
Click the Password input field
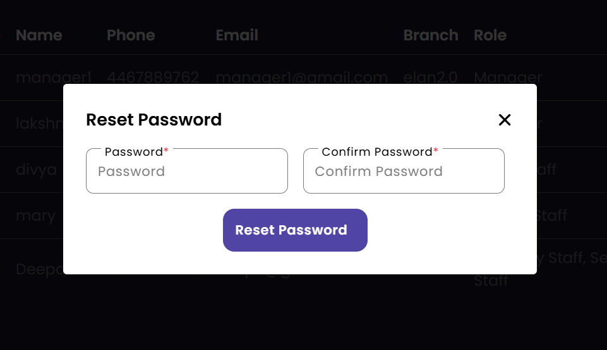click(186, 172)
